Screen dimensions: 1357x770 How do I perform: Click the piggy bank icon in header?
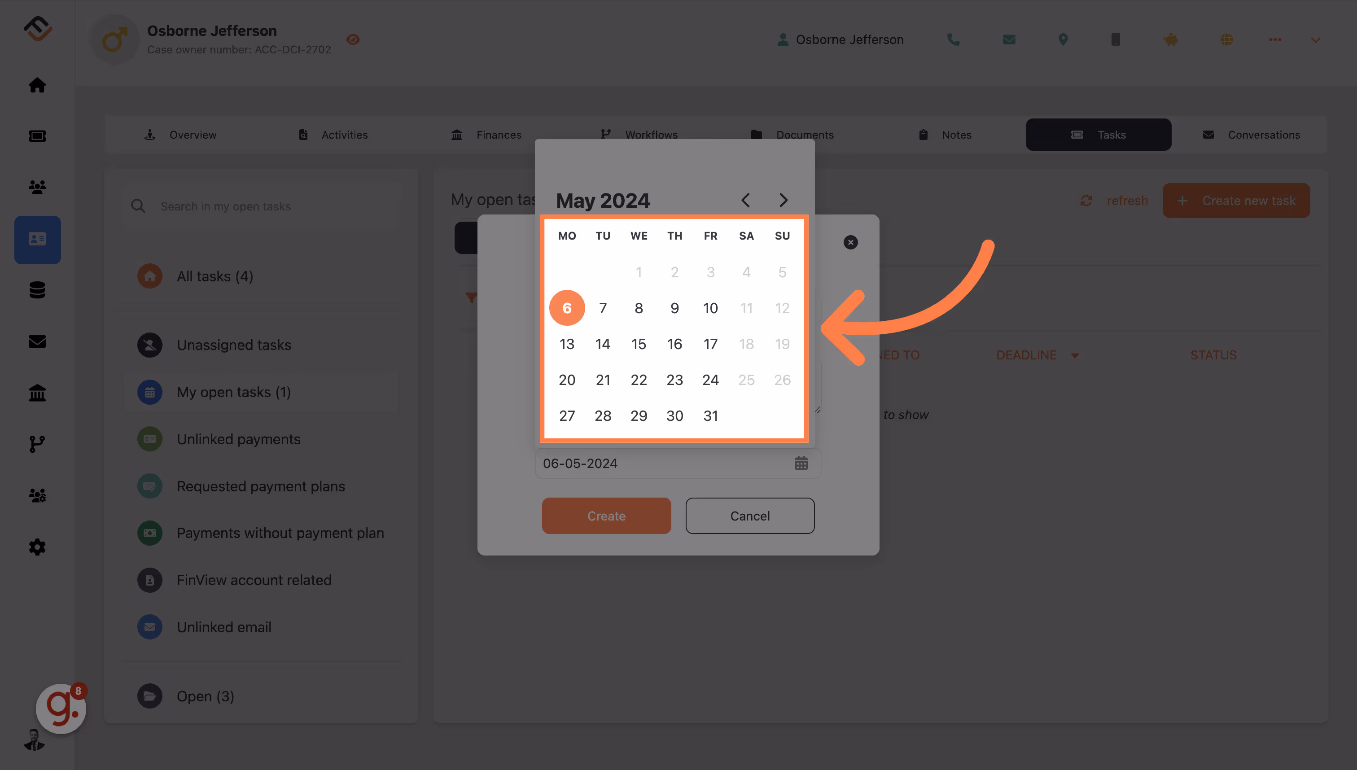click(1171, 39)
